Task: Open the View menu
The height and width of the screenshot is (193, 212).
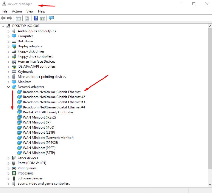Action: click(30, 11)
